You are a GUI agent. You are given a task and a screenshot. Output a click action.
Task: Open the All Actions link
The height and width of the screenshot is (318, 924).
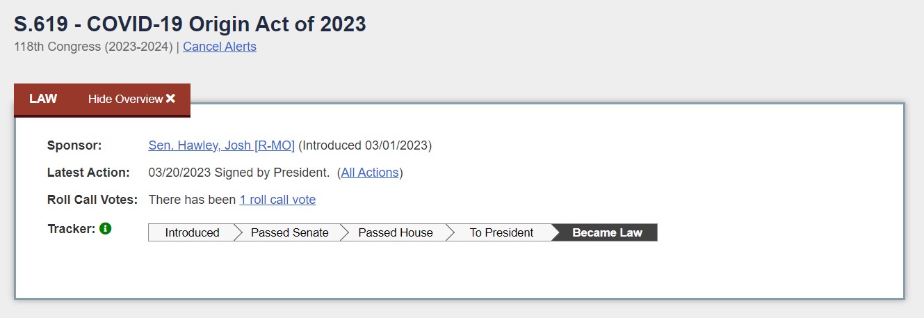pyautogui.click(x=370, y=173)
